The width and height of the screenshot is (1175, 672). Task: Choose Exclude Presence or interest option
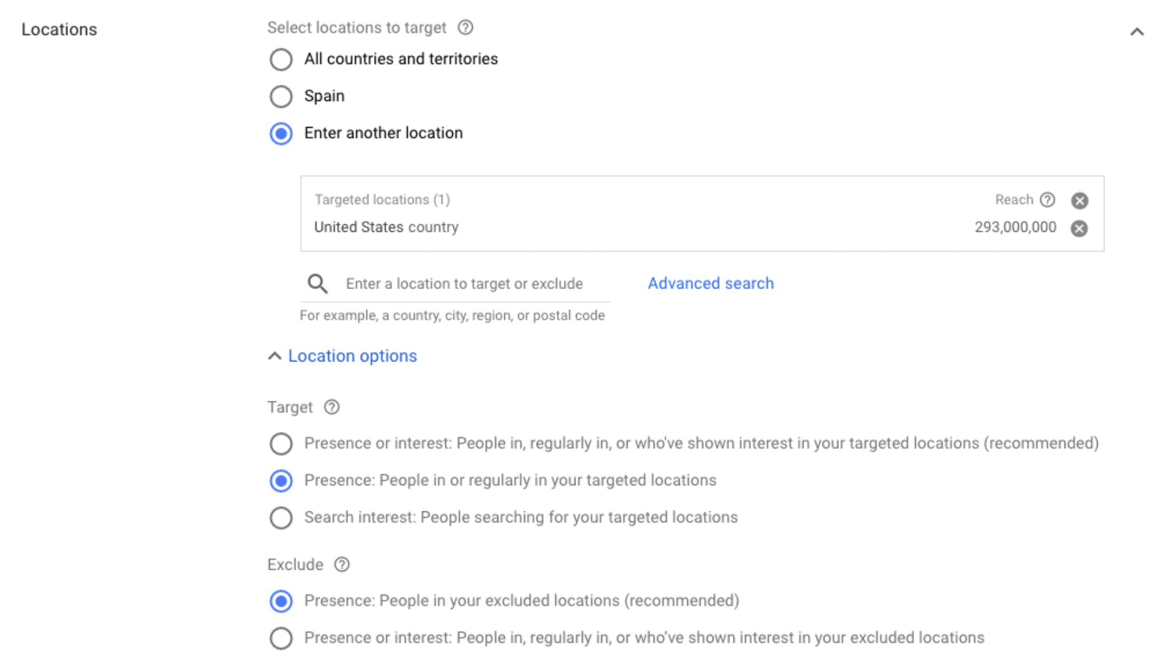point(281,638)
